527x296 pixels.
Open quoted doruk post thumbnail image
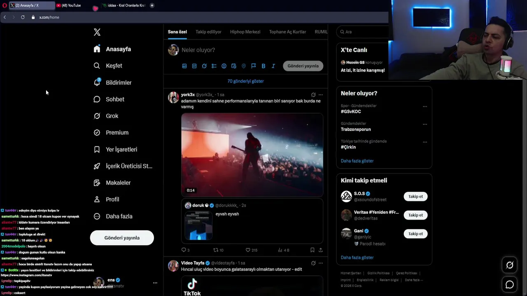point(198,225)
